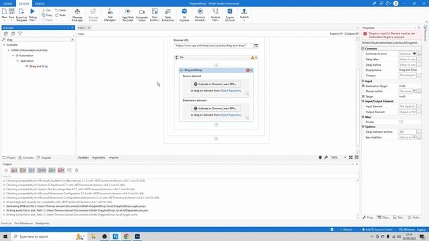The image size is (429, 241).
Task: Switch to the DEBUG ribbon tab
Action: tap(40, 3)
